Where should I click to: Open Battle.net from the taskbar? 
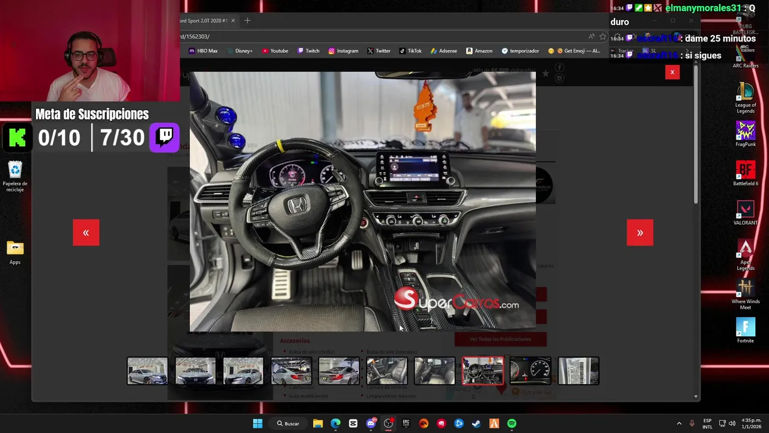pyautogui.click(x=459, y=423)
